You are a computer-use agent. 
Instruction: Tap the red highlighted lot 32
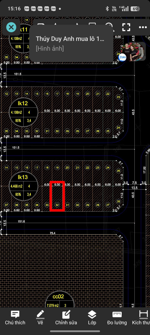[x=57, y=196]
